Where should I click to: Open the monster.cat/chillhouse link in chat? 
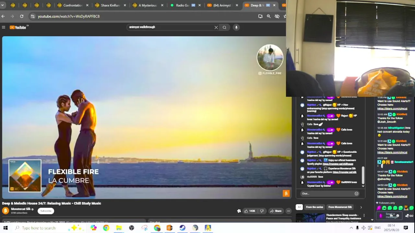(338, 164)
